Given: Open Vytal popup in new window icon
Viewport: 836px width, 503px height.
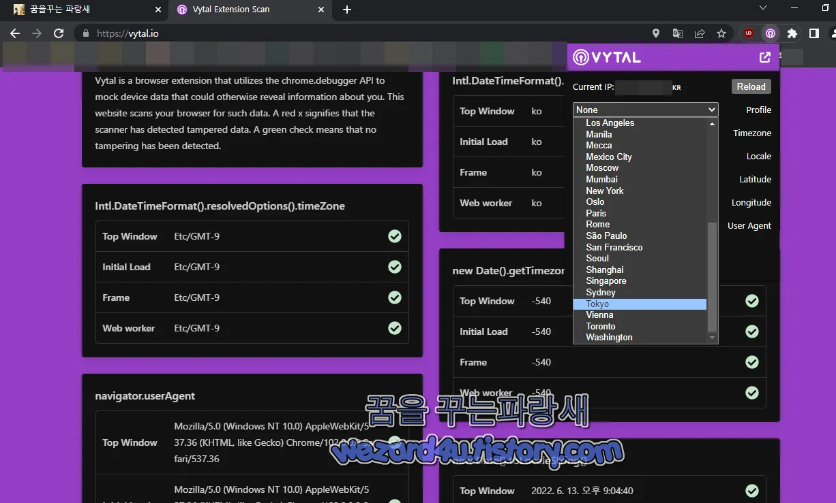Looking at the screenshot, I should click(x=765, y=57).
